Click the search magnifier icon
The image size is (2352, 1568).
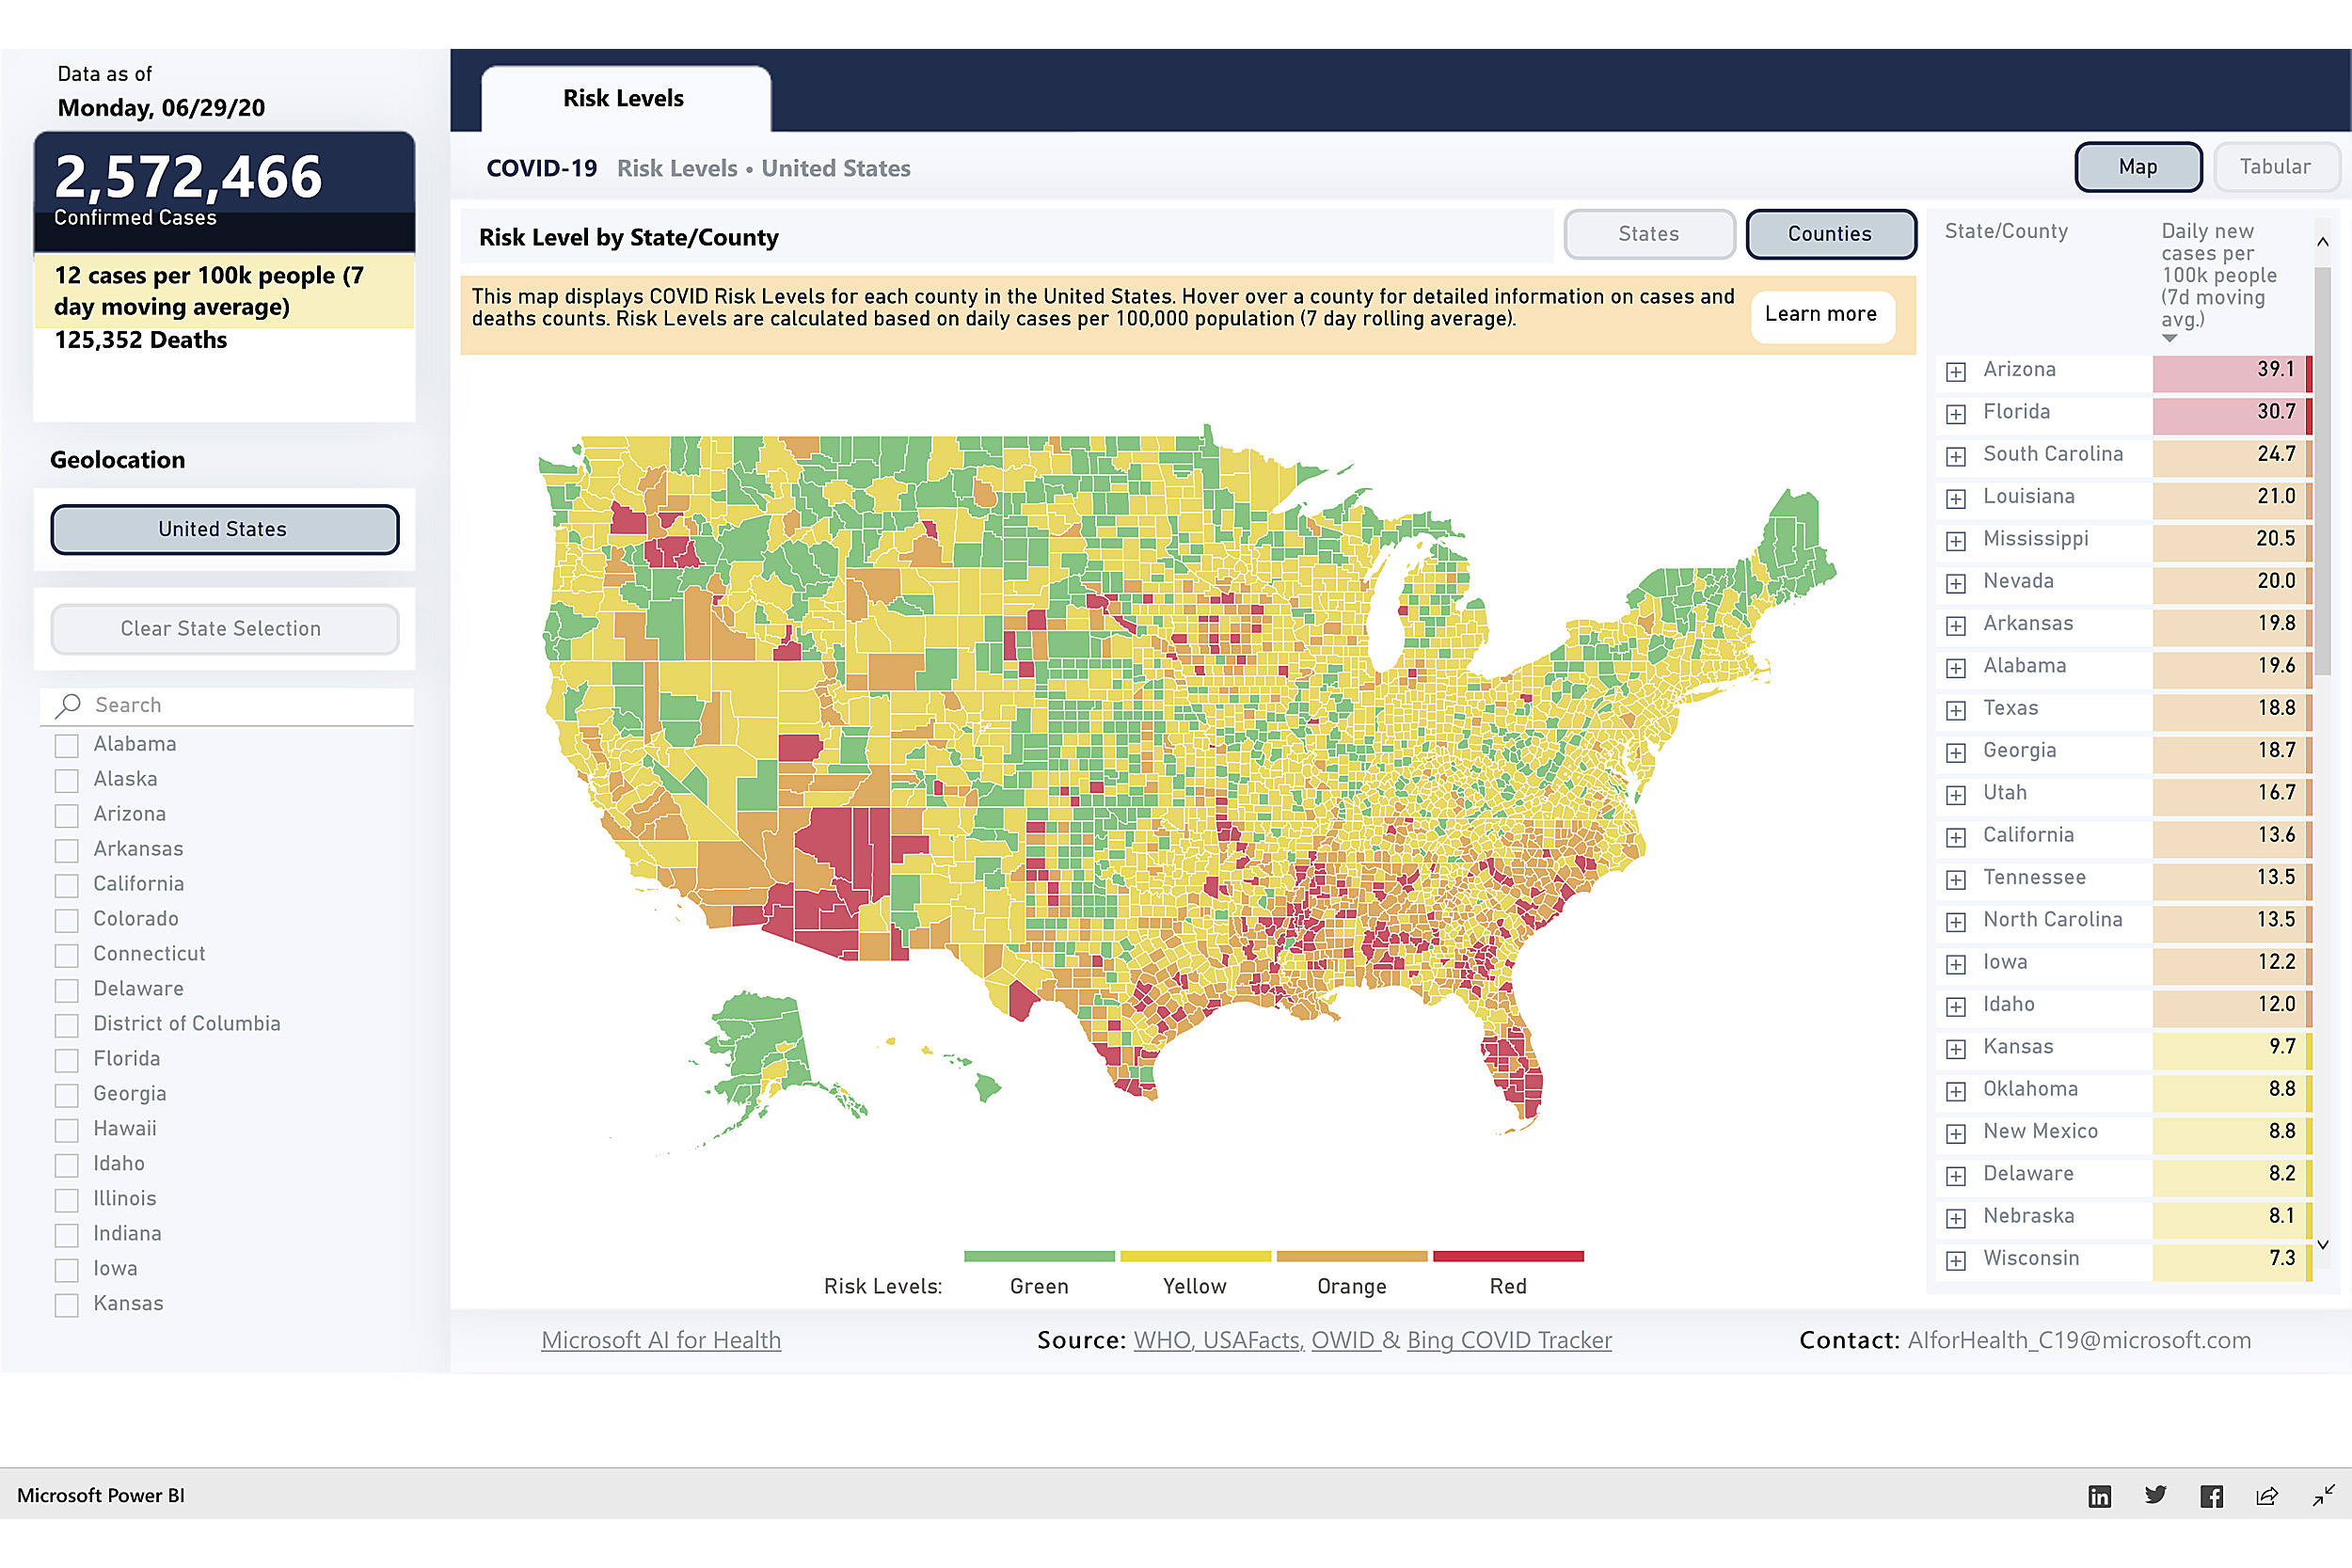tap(68, 705)
